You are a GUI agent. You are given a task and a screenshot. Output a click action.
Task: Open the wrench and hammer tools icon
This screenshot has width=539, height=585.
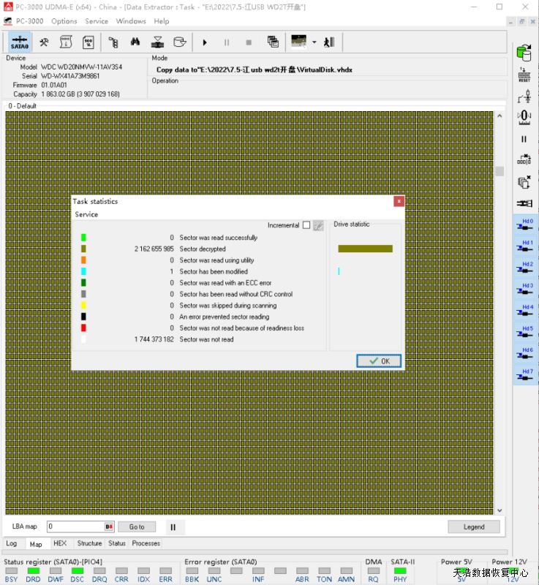tap(44, 42)
